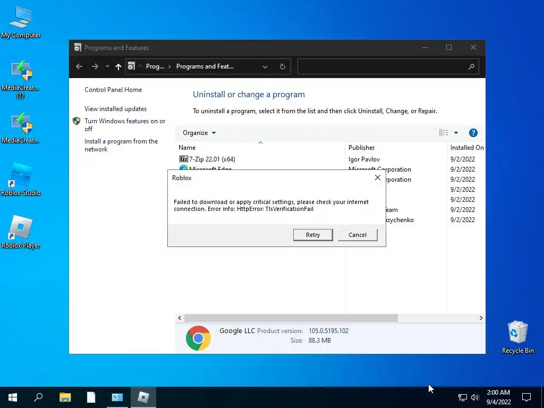Click the blank document icon on taskbar
This screenshot has width=544, height=408.
tap(91, 397)
